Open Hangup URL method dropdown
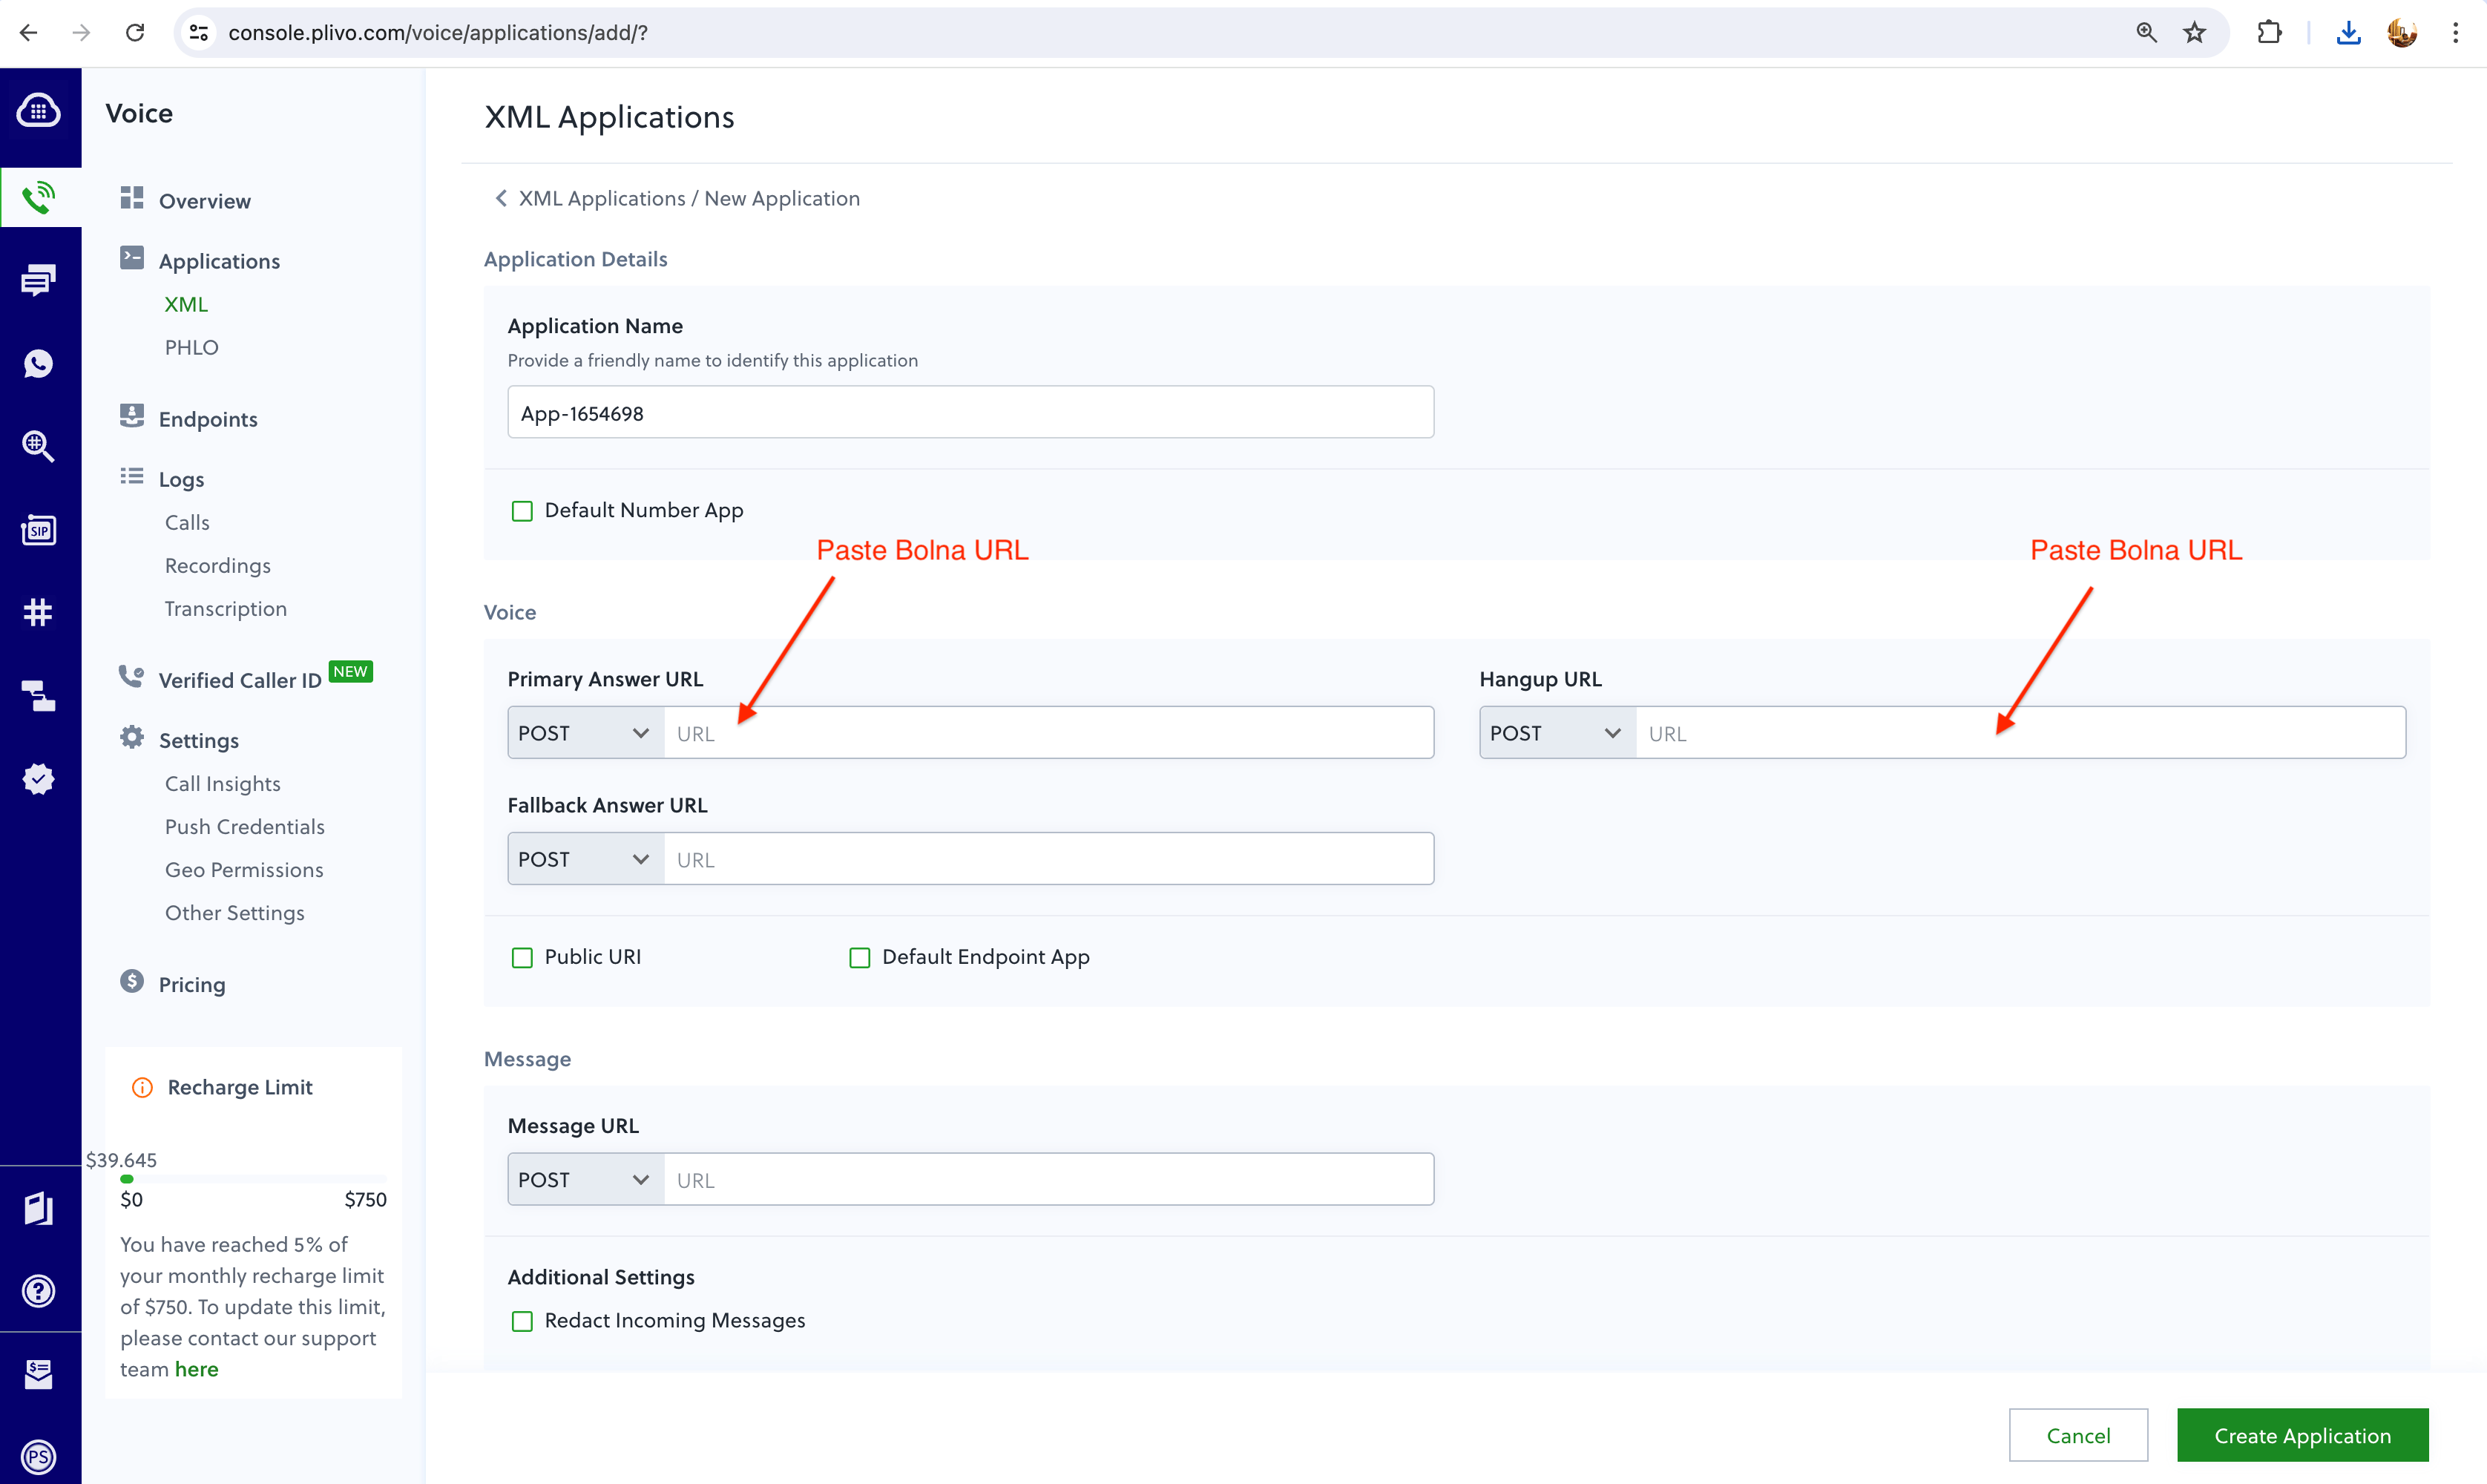The image size is (2487, 1484). pyautogui.click(x=1557, y=733)
